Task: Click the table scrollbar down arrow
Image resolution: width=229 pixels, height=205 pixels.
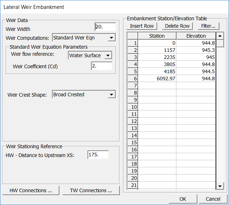Action: (x=220, y=186)
